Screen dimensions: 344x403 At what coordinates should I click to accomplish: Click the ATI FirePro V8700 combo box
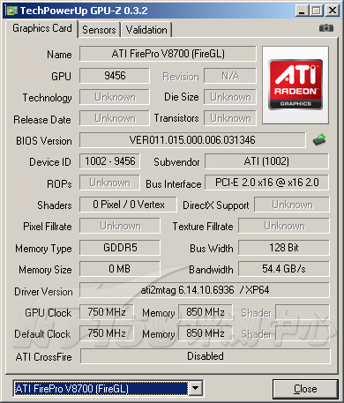coord(108,388)
